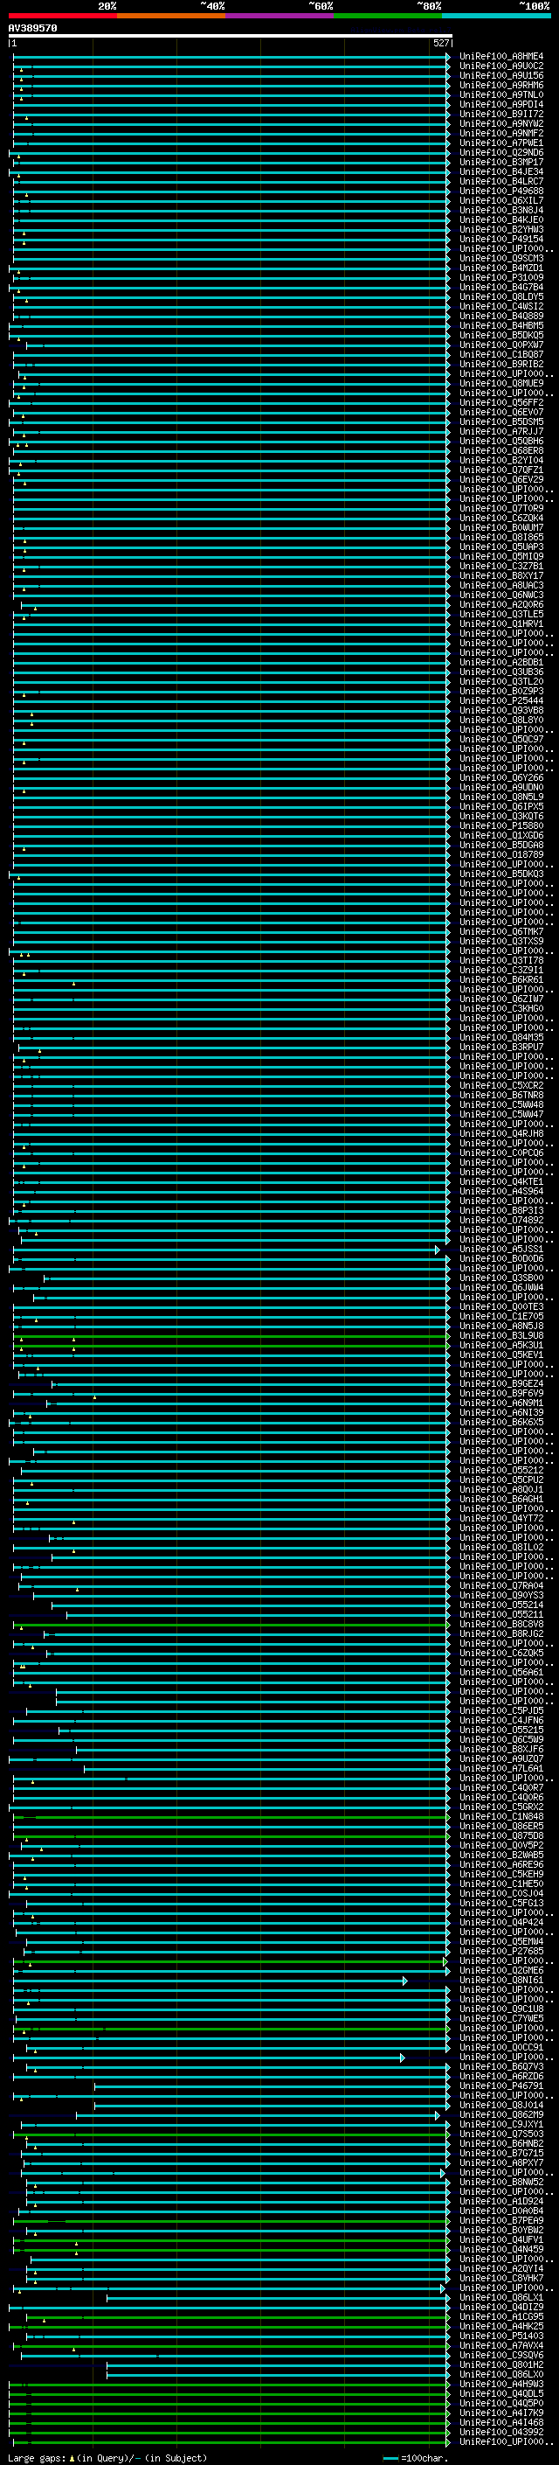Click the UniRef100_O43992 entry
This screenshot has width=559, height=2465.
[x=500, y=2433]
